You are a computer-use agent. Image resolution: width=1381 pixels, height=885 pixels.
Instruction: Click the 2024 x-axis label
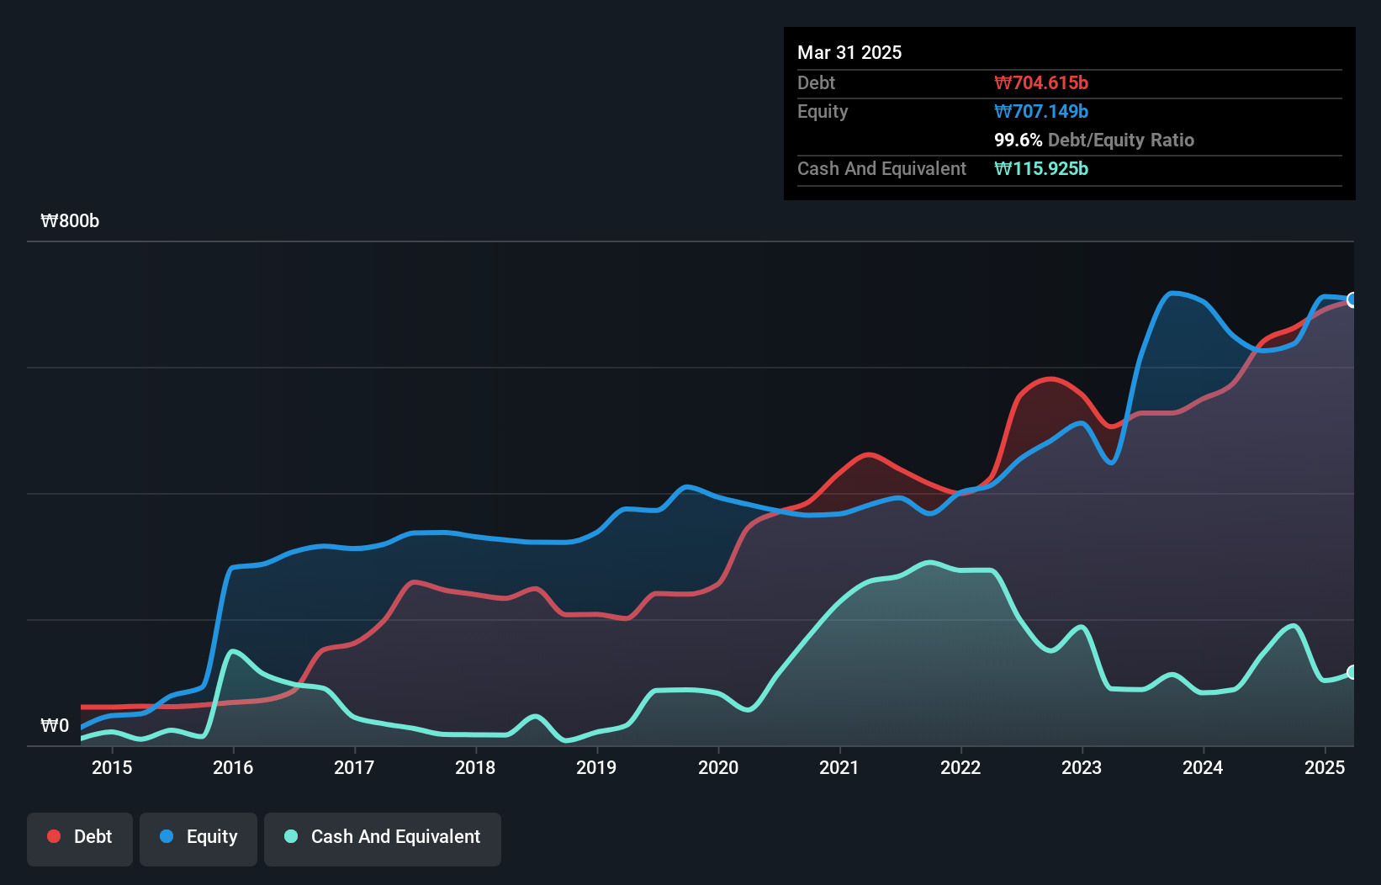pyautogui.click(x=1203, y=767)
